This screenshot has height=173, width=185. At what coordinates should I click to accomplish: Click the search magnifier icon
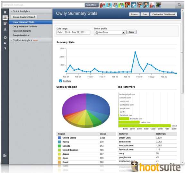(x=179, y=5)
